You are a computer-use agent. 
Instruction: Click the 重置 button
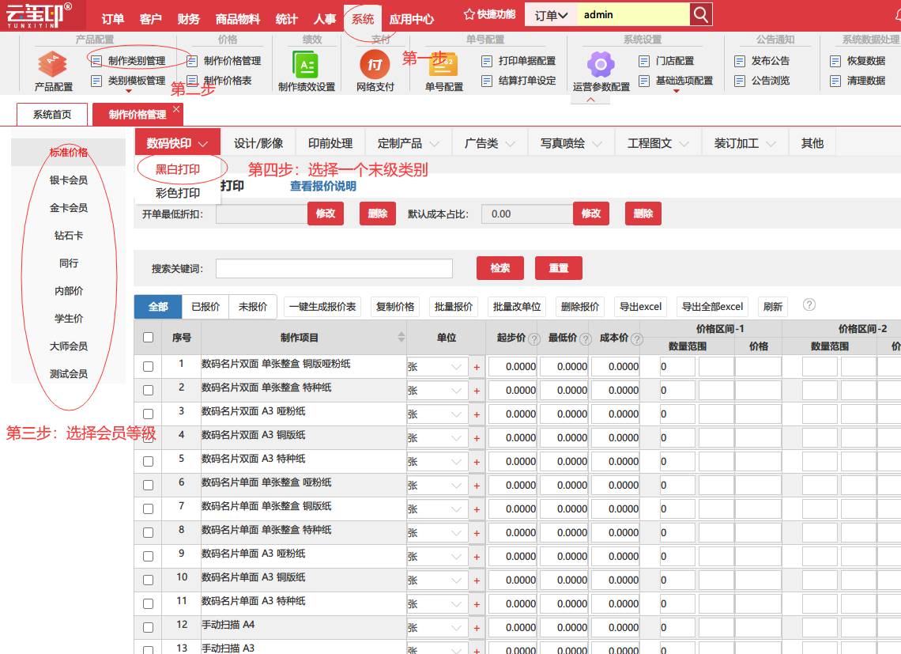(x=559, y=268)
